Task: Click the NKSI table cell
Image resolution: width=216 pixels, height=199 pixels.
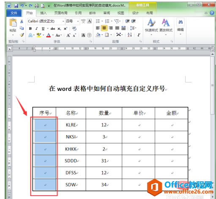Action: (71, 137)
